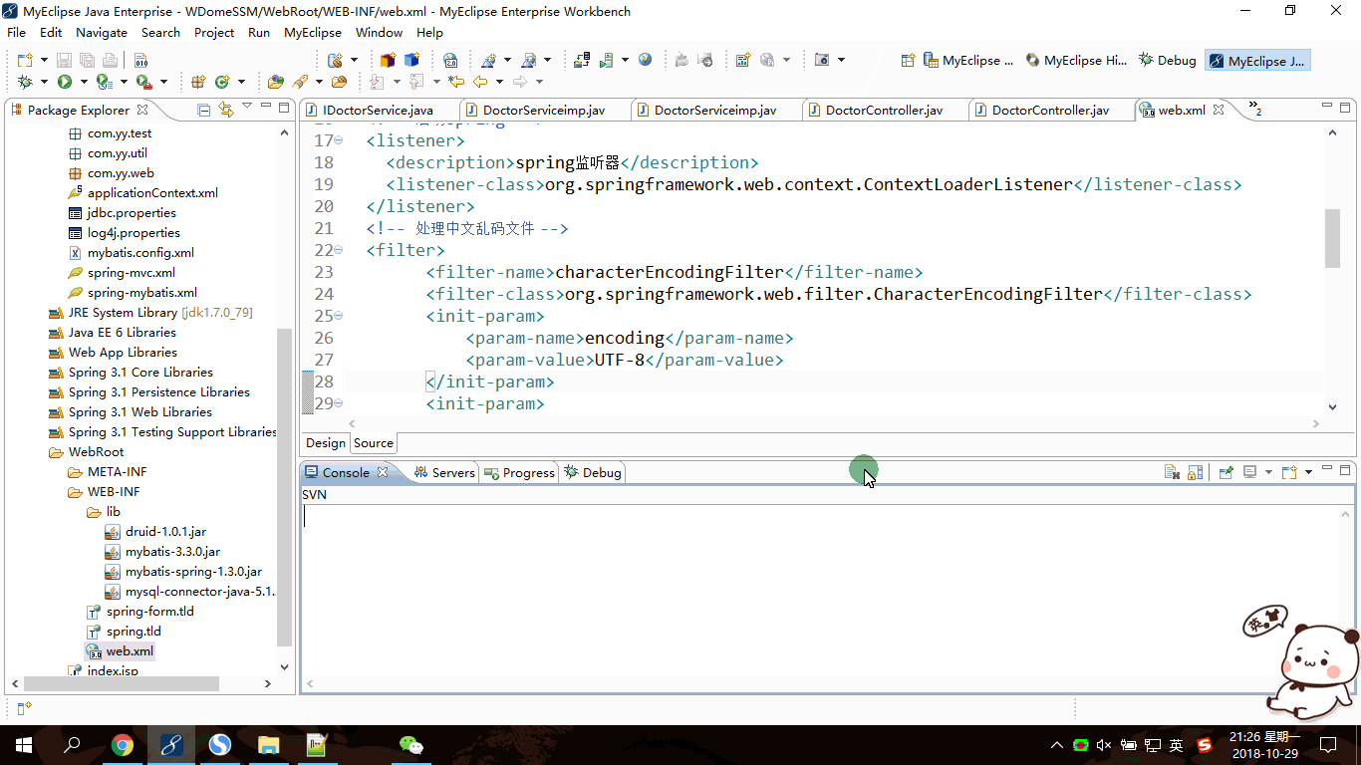1361x765 pixels.
Task: Click the Debug bug icon in toolbar
Action: [x=25, y=82]
